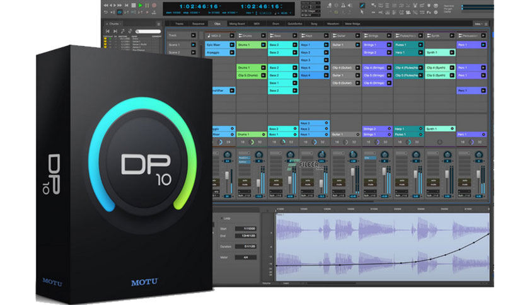
Task: Click the Stop transport button
Action: pyautogui.click(x=134, y=6)
